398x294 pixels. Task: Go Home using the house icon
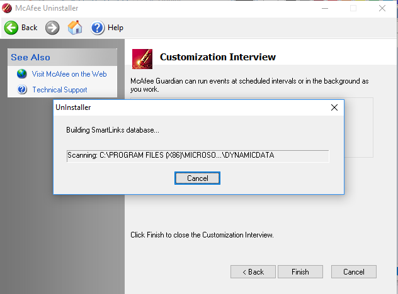tap(75, 28)
